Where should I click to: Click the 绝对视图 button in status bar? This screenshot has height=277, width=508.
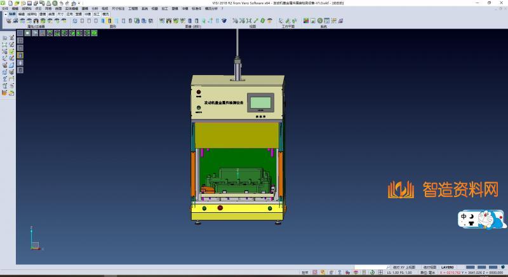[430, 267]
